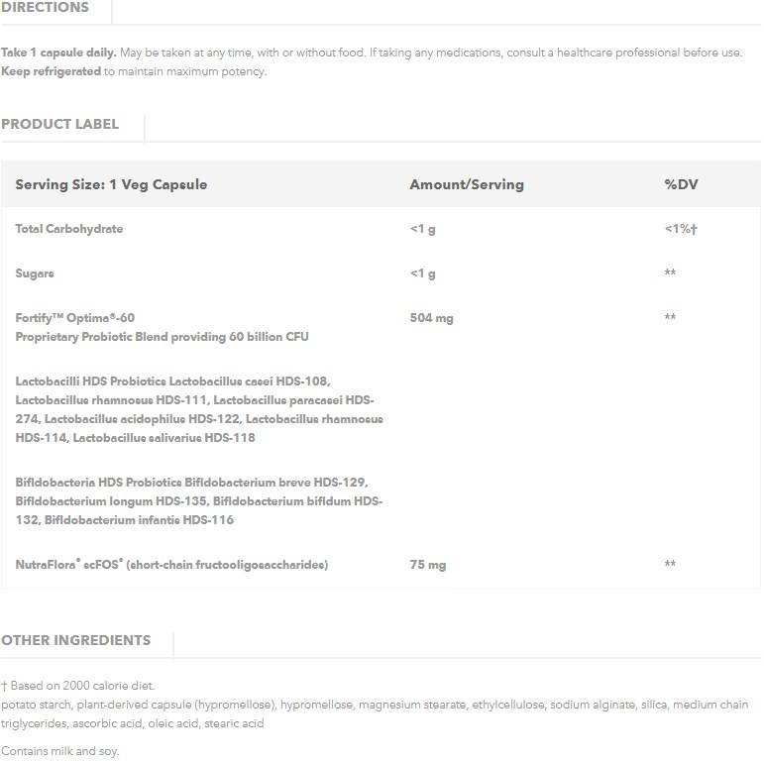Click the 'Serving Size: 1 Veg Capsule' header
Image resolution: width=764 pixels, height=763 pixels.
pos(111,184)
